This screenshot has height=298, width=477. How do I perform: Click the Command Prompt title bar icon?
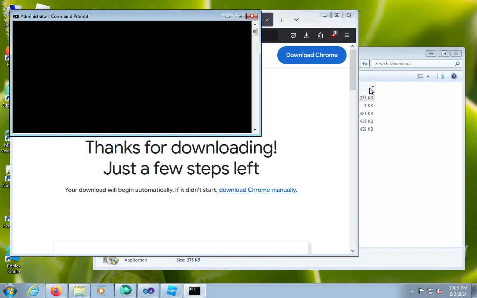click(16, 16)
